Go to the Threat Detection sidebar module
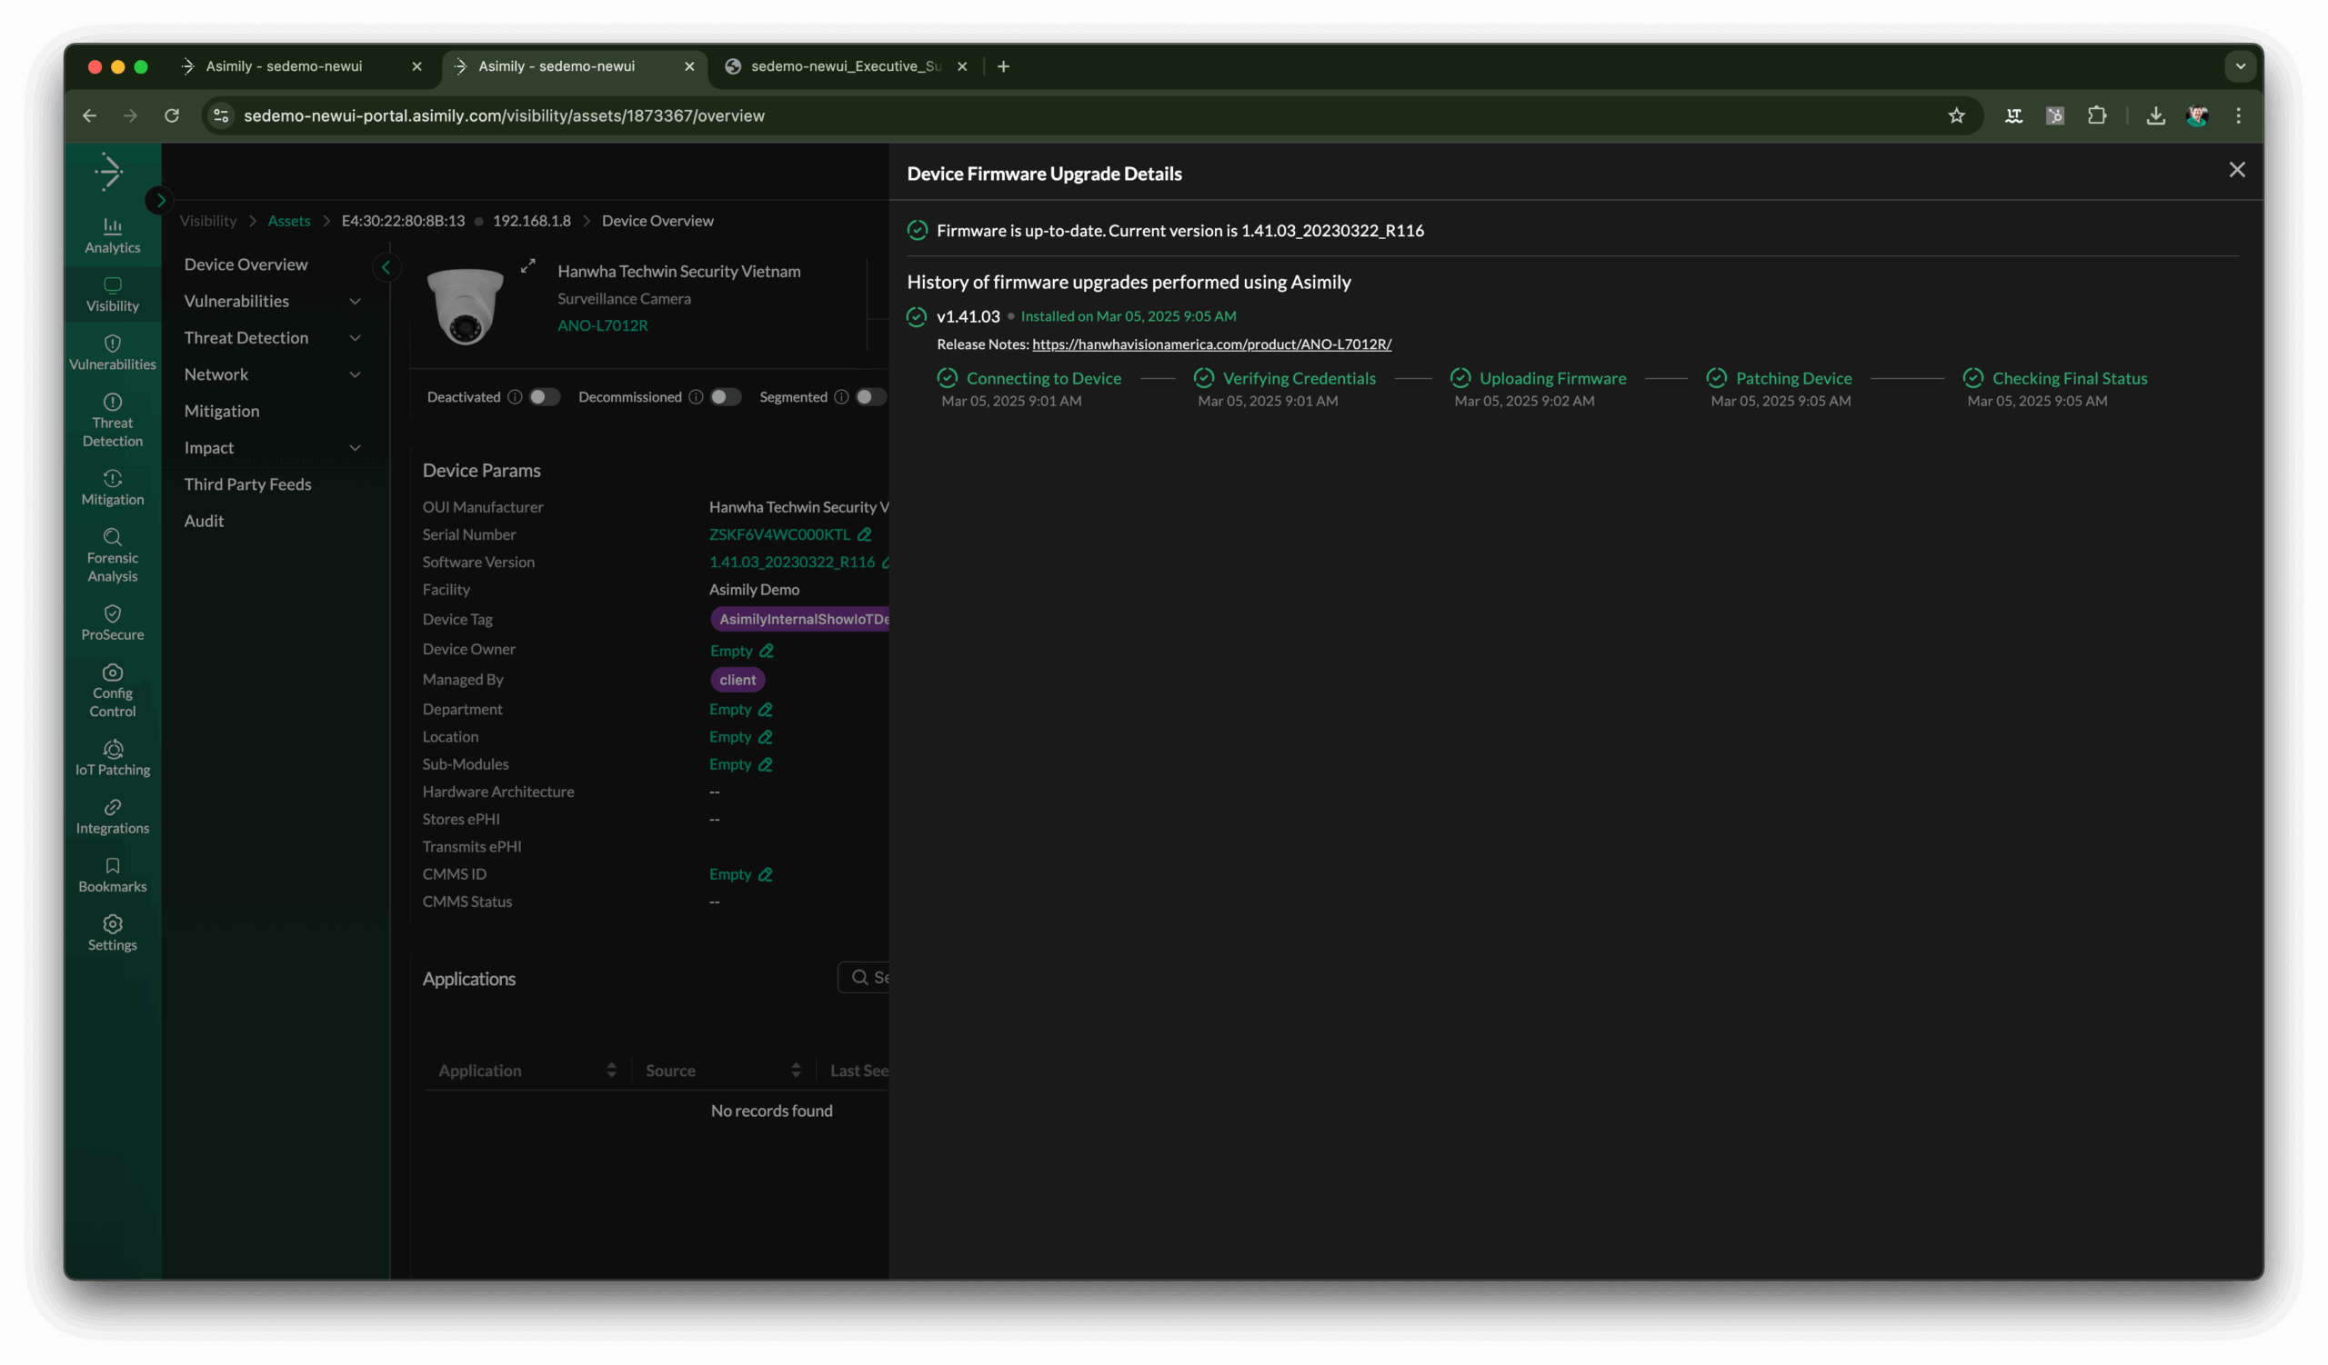 (113, 420)
